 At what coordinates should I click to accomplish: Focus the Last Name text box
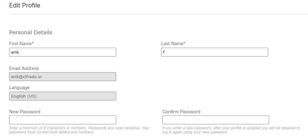click(x=214, y=52)
